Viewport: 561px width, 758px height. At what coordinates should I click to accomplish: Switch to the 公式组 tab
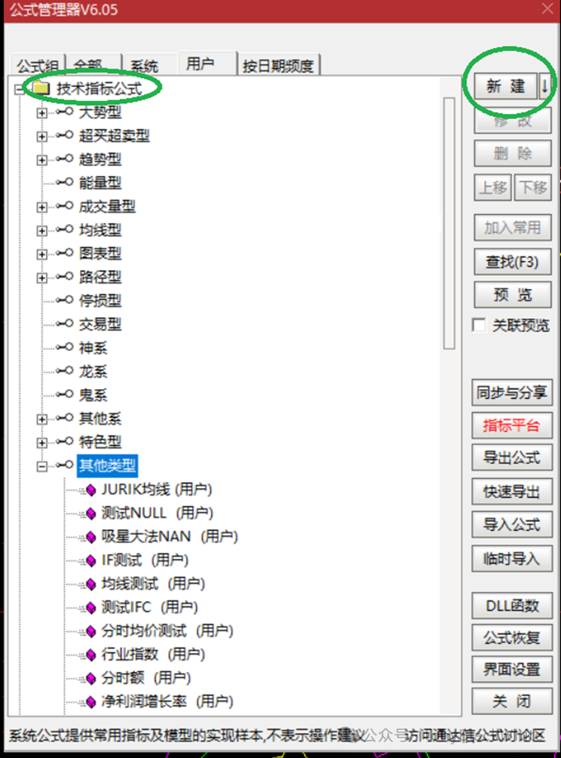(x=37, y=65)
